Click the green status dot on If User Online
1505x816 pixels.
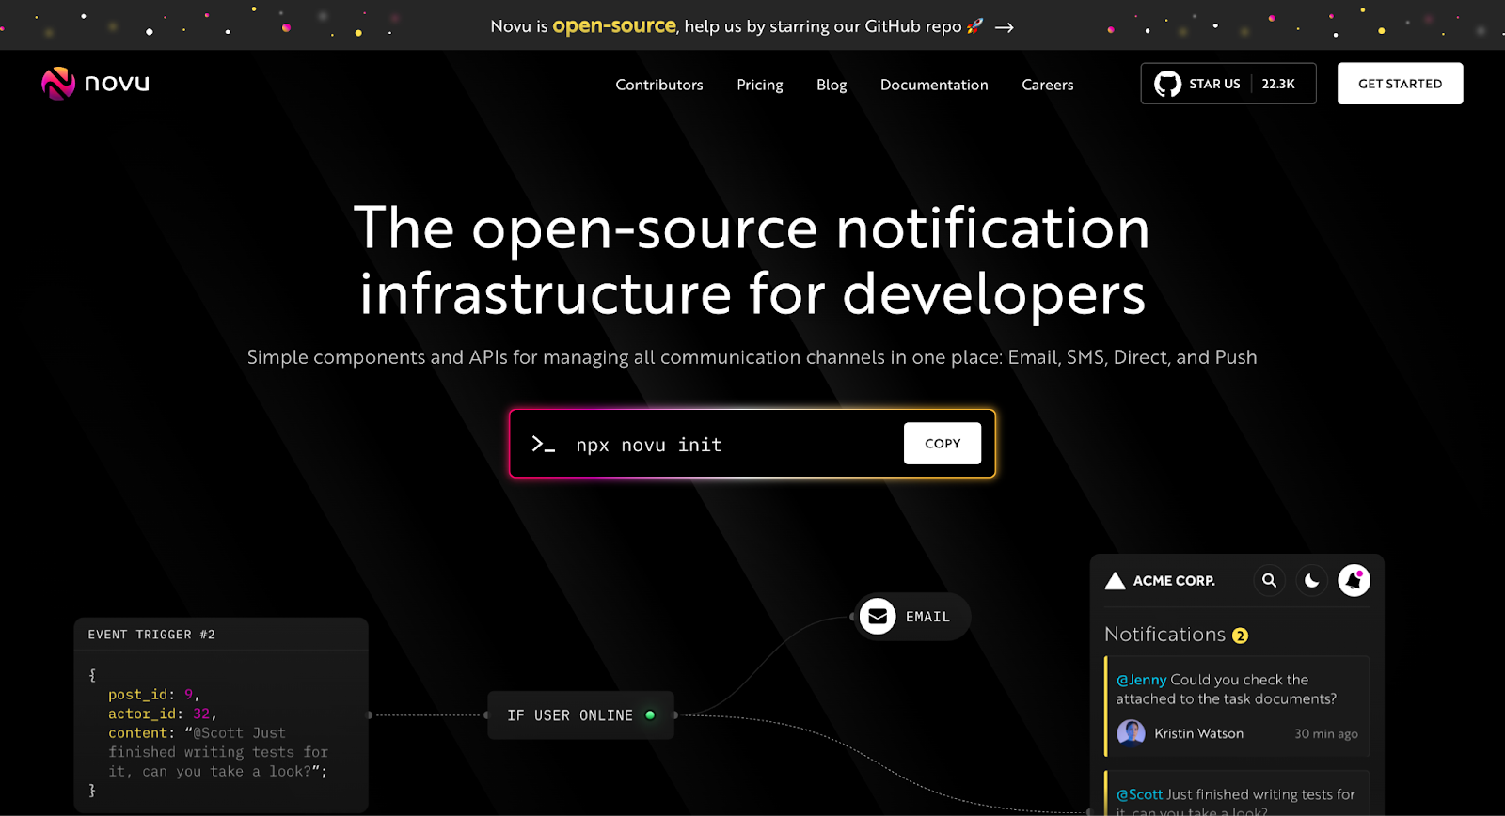point(650,715)
